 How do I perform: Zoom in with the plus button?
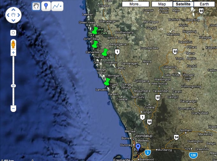13,52
